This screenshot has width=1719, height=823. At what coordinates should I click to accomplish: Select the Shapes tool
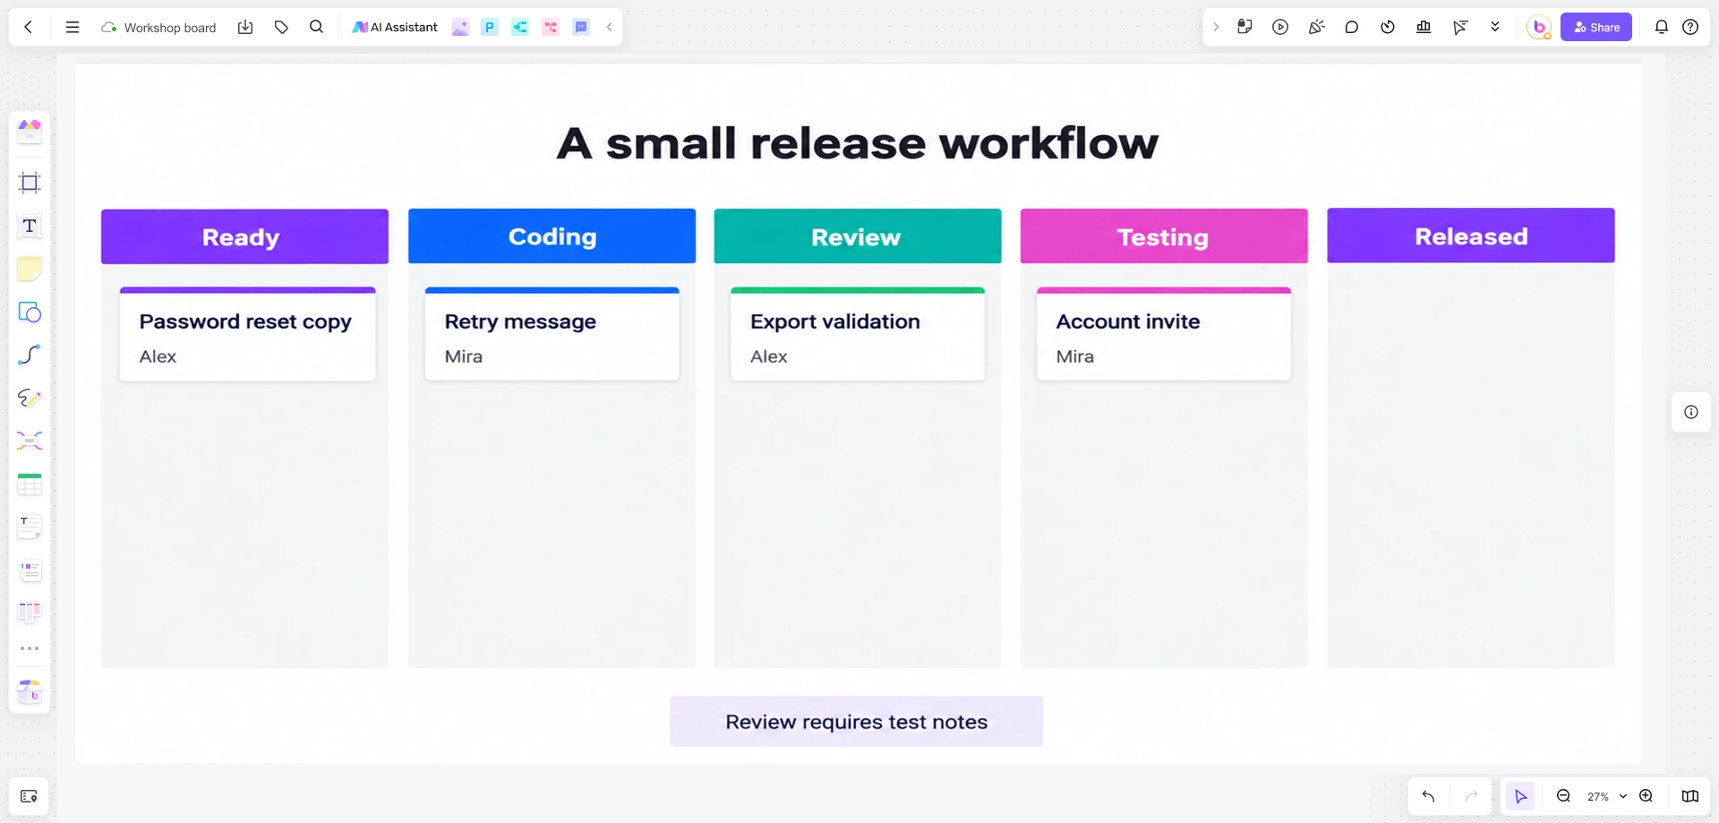coord(30,312)
